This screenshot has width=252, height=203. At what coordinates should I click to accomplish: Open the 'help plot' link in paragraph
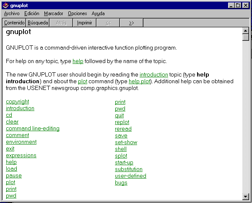pos(140,82)
